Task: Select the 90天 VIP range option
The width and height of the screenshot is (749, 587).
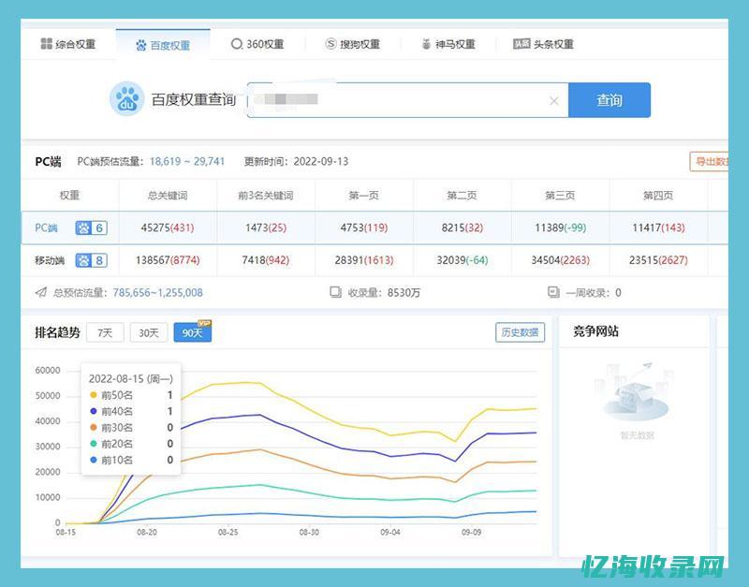Action: pos(190,331)
